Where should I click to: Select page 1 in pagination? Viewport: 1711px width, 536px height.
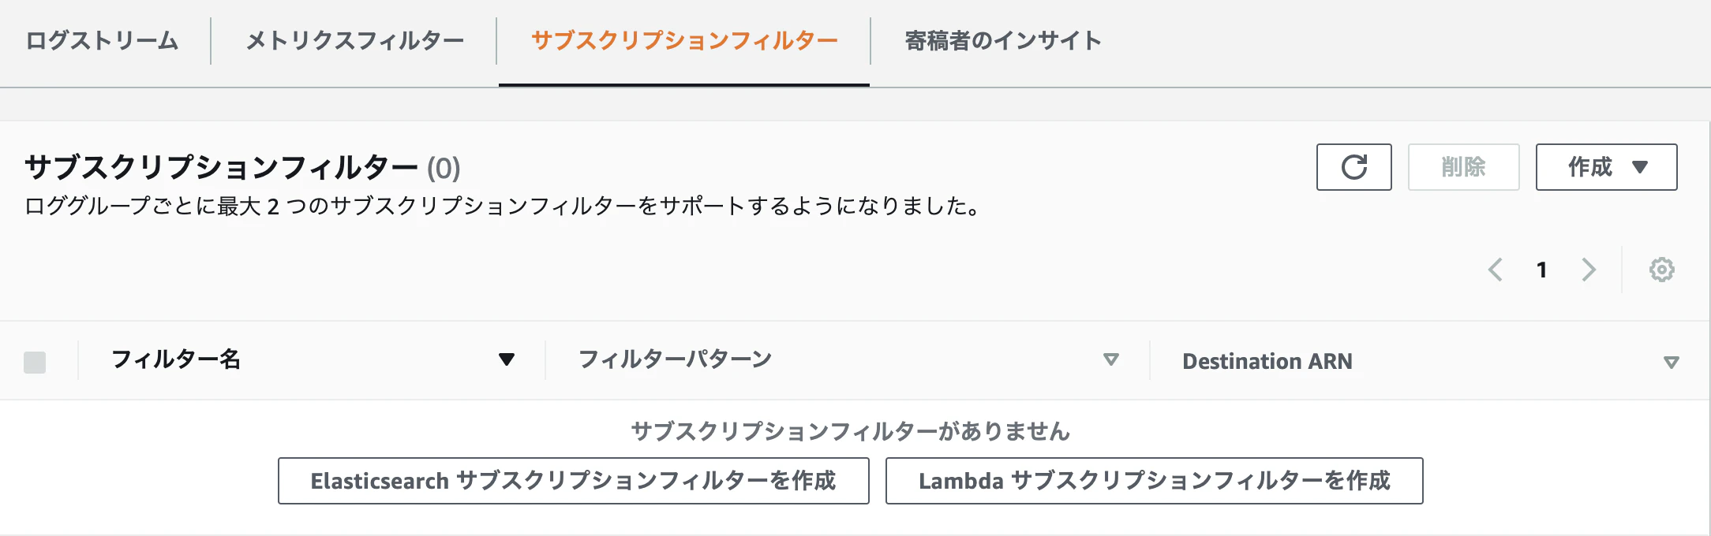(x=1541, y=270)
